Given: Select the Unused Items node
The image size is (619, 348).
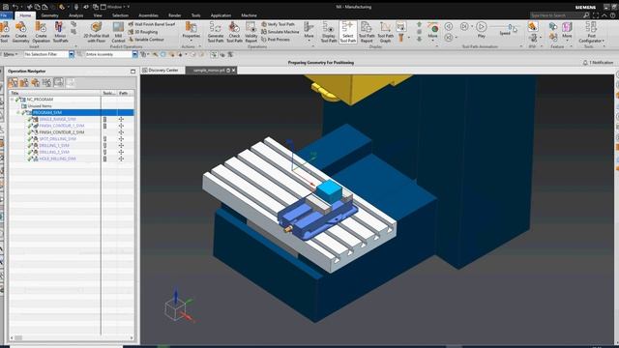Looking at the screenshot, I should (40, 106).
